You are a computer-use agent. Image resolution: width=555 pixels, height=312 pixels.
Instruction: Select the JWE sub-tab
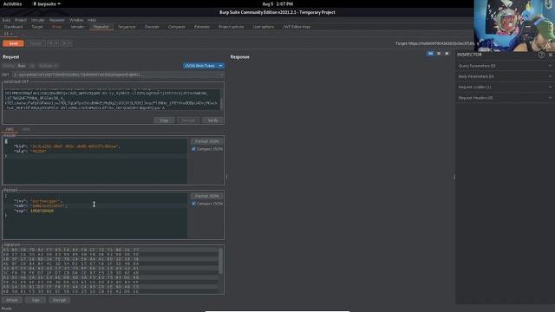tap(26, 129)
